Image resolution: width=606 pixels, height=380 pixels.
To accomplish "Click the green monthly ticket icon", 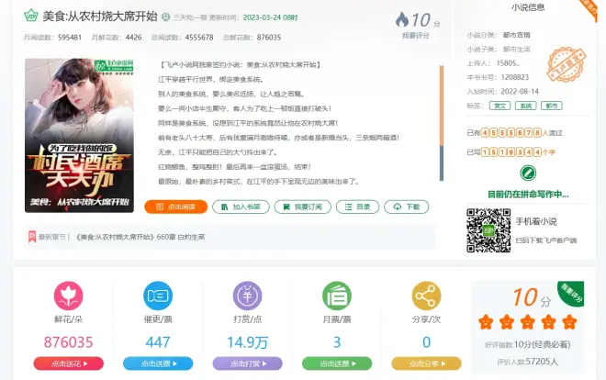I will click(337, 296).
